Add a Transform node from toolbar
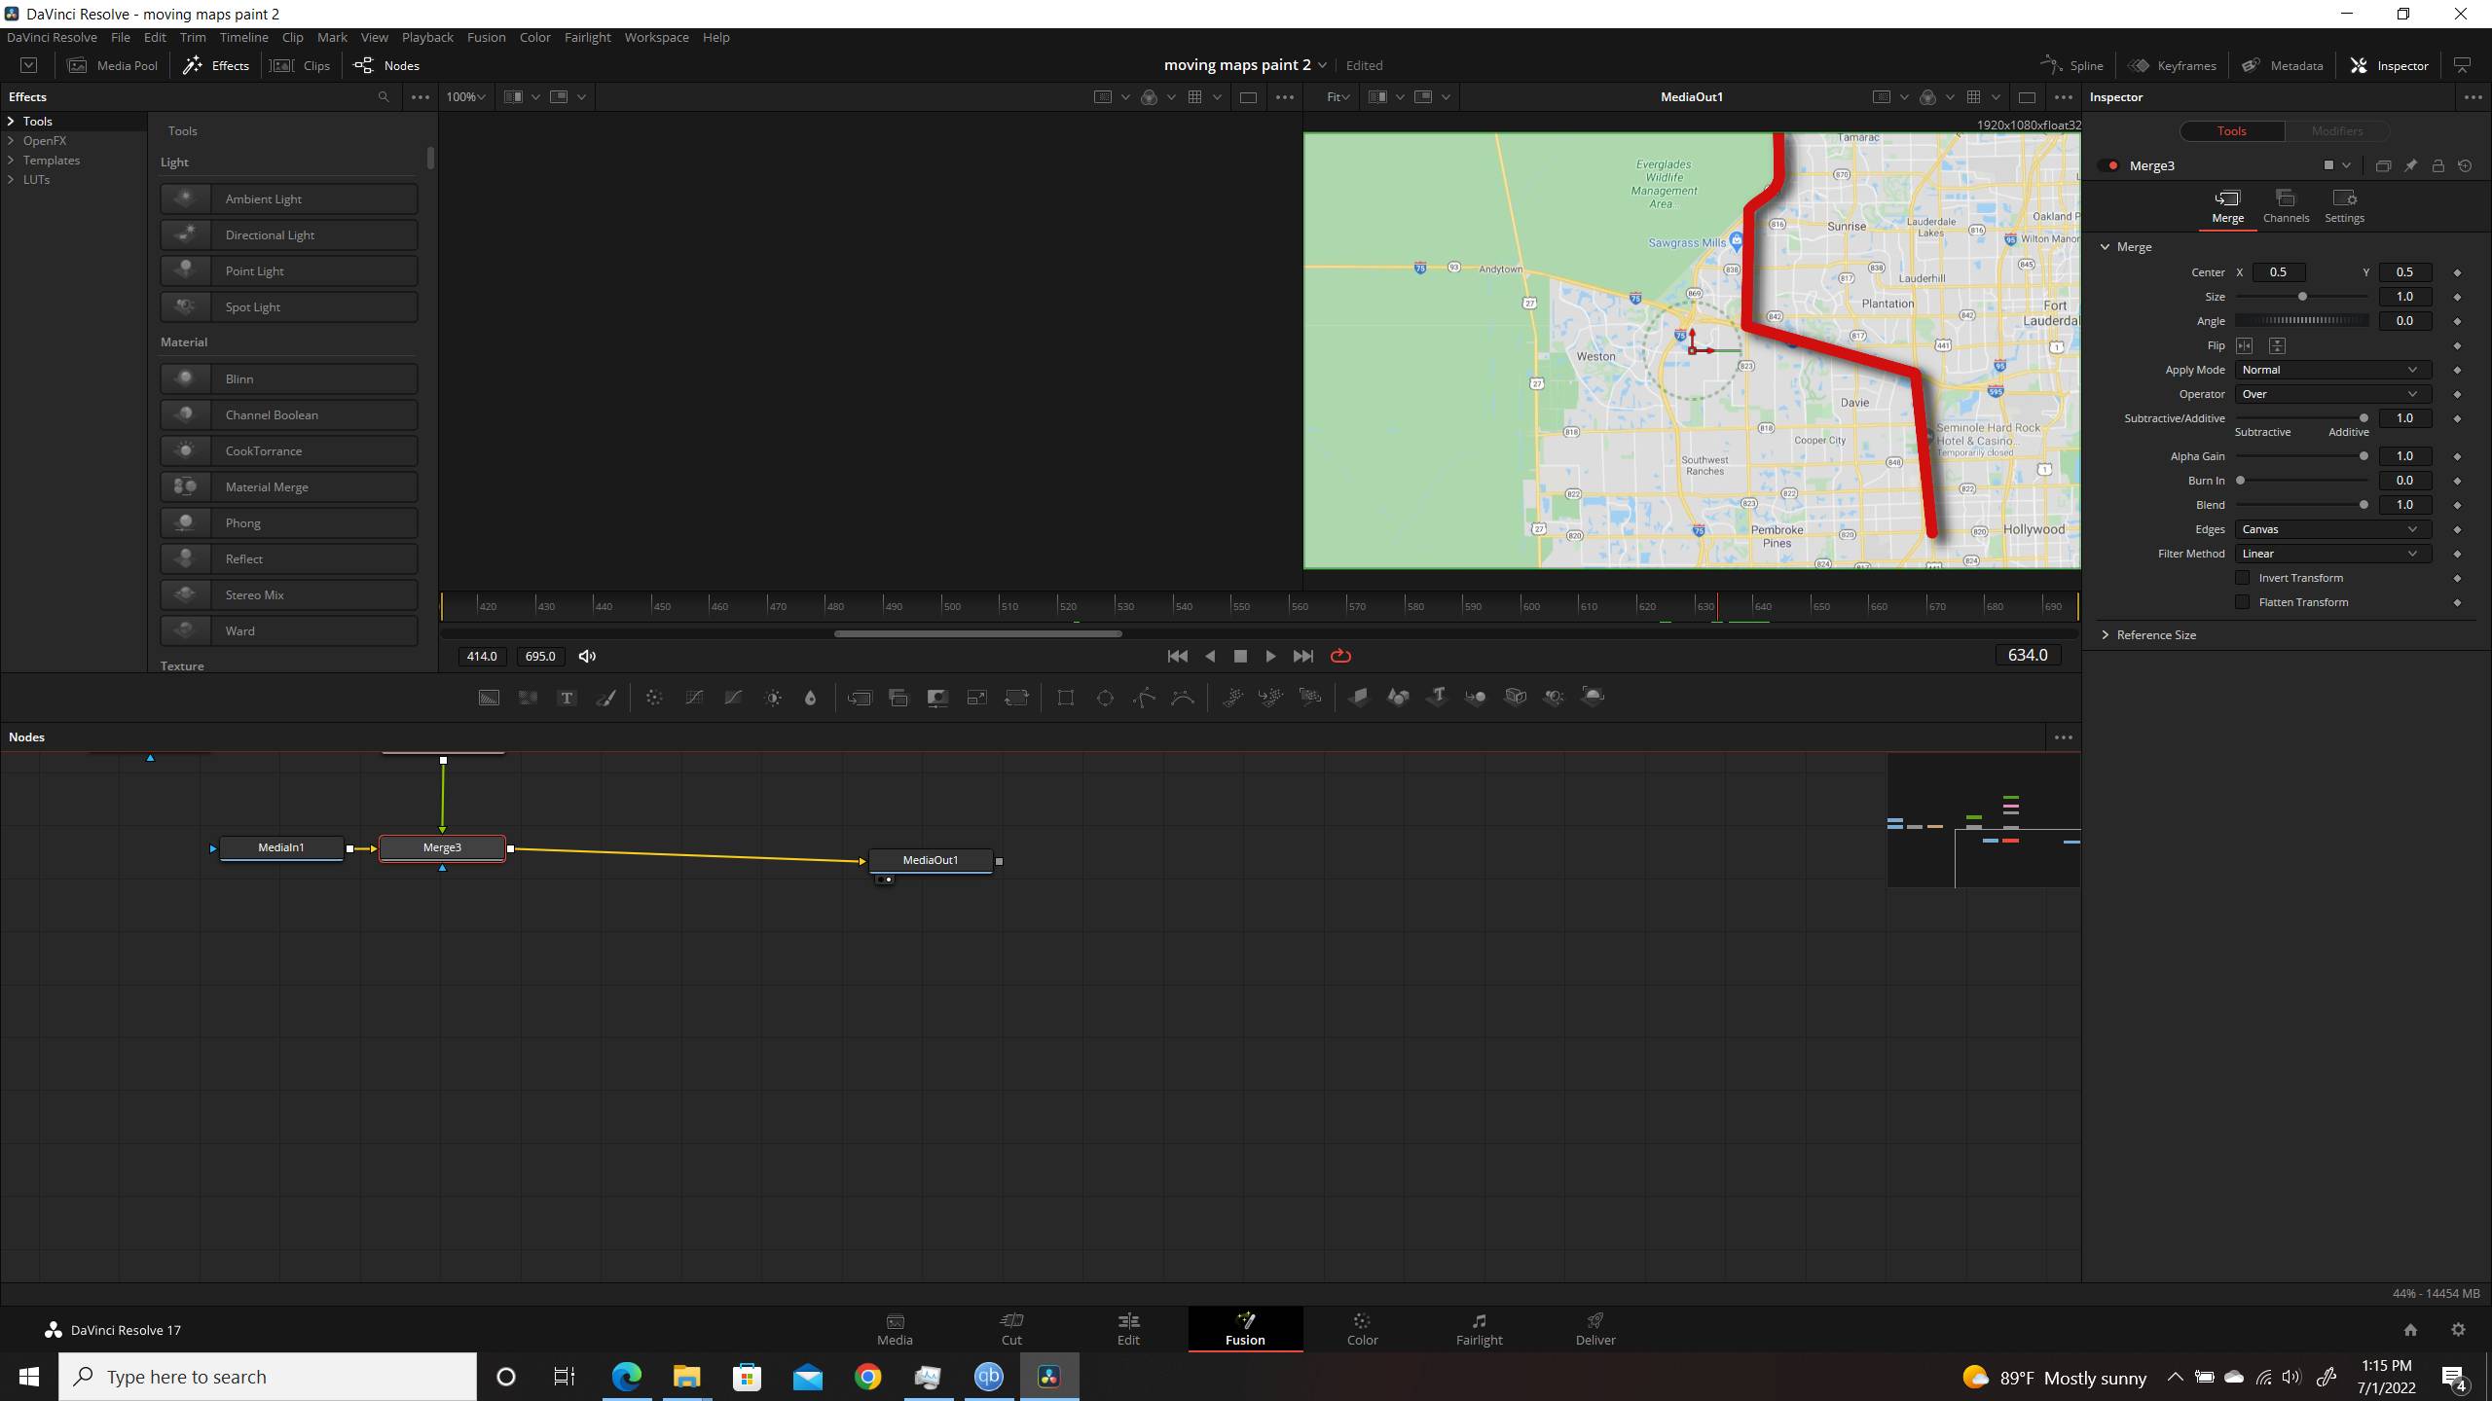This screenshot has width=2492, height=1401. coord(1016,697)
